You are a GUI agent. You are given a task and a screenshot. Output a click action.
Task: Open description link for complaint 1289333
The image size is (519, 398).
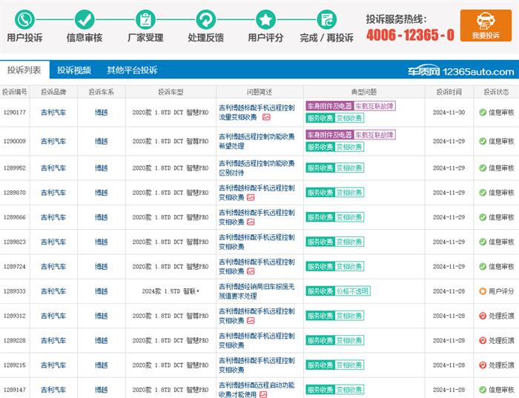(257, 291)
